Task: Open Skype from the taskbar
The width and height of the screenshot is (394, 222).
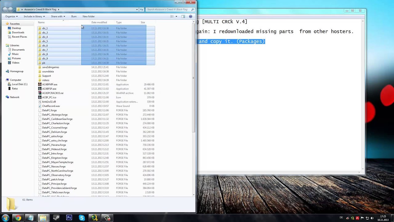Action: pos(82,218)
